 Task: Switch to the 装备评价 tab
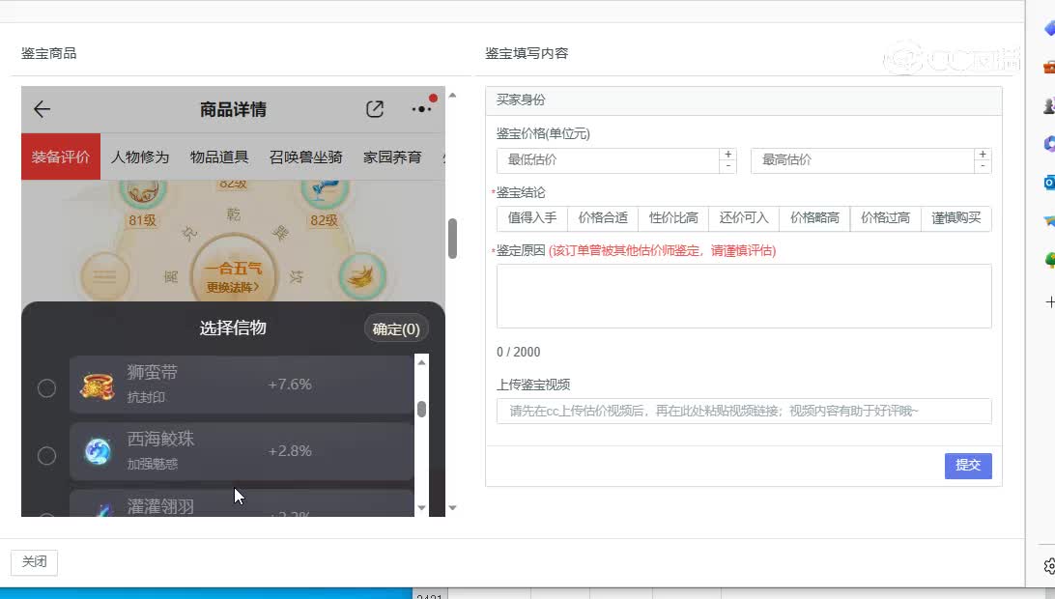click(x=61, y=157)
